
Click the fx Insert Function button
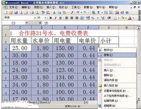(x=40, y=23)
